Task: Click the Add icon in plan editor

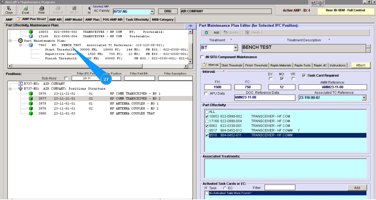Action: click(207, 32)
